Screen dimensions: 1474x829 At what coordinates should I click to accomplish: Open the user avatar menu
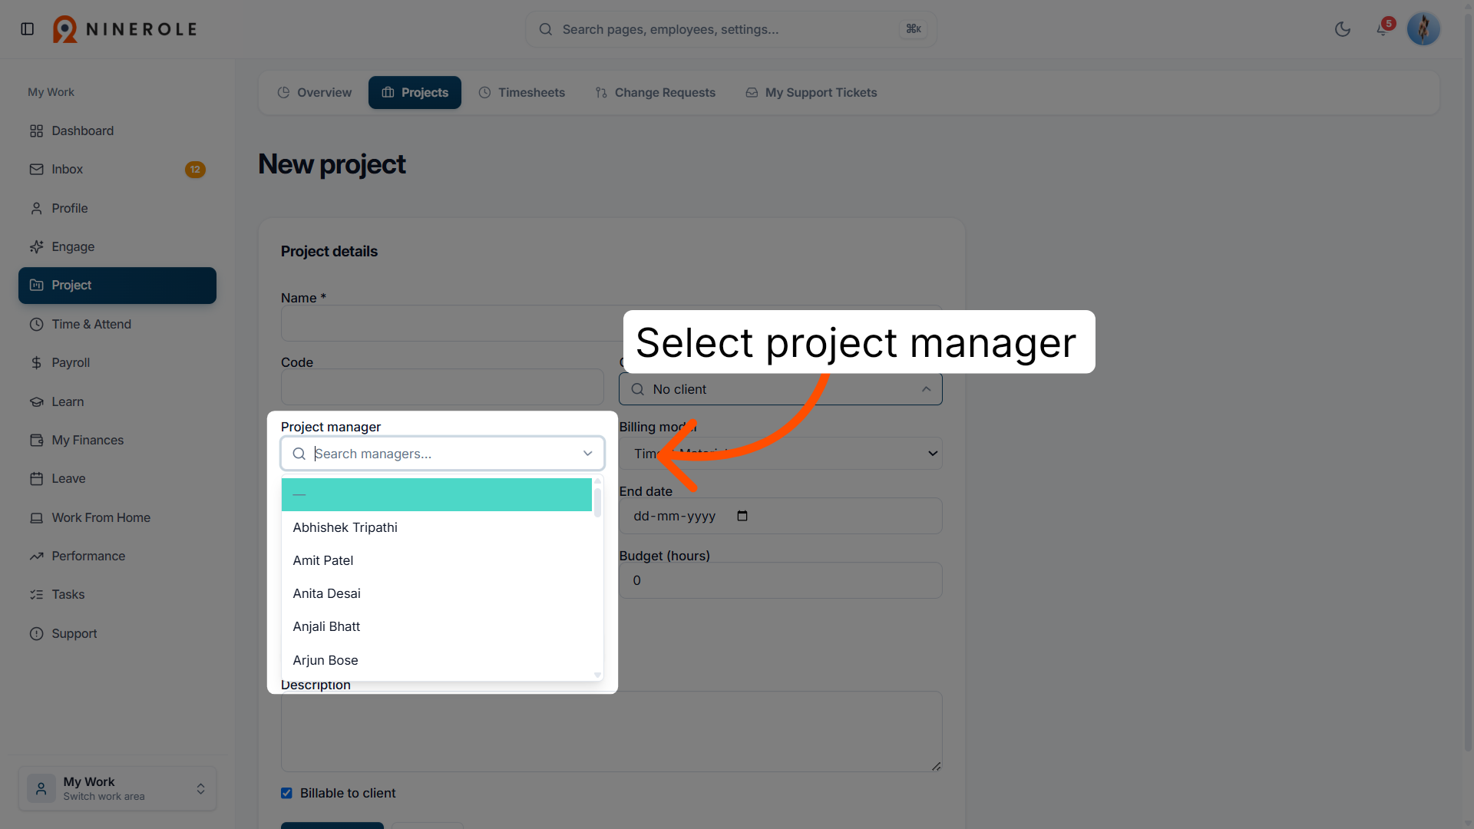[1423, 29]
